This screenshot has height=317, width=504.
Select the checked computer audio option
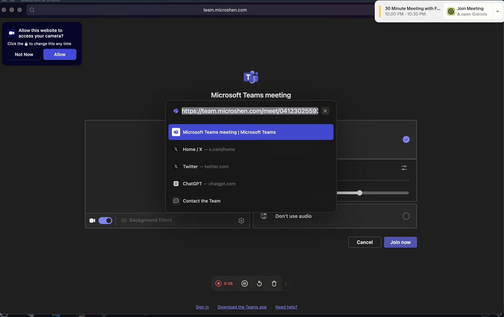(406, 139)
